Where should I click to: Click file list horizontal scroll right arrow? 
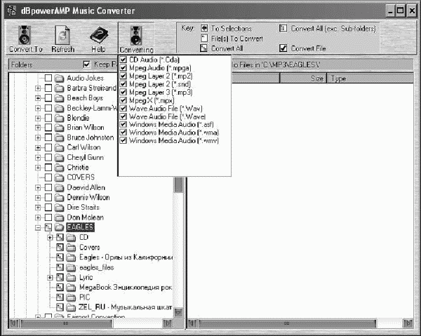point(408,323)
